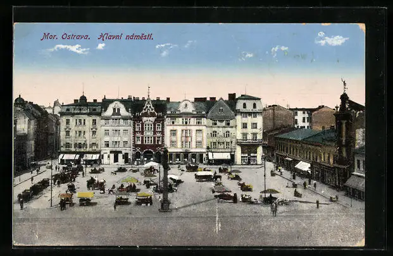Select the yellow market cart at lower left
The image size is (393, 256).
[x=85, y=197]
